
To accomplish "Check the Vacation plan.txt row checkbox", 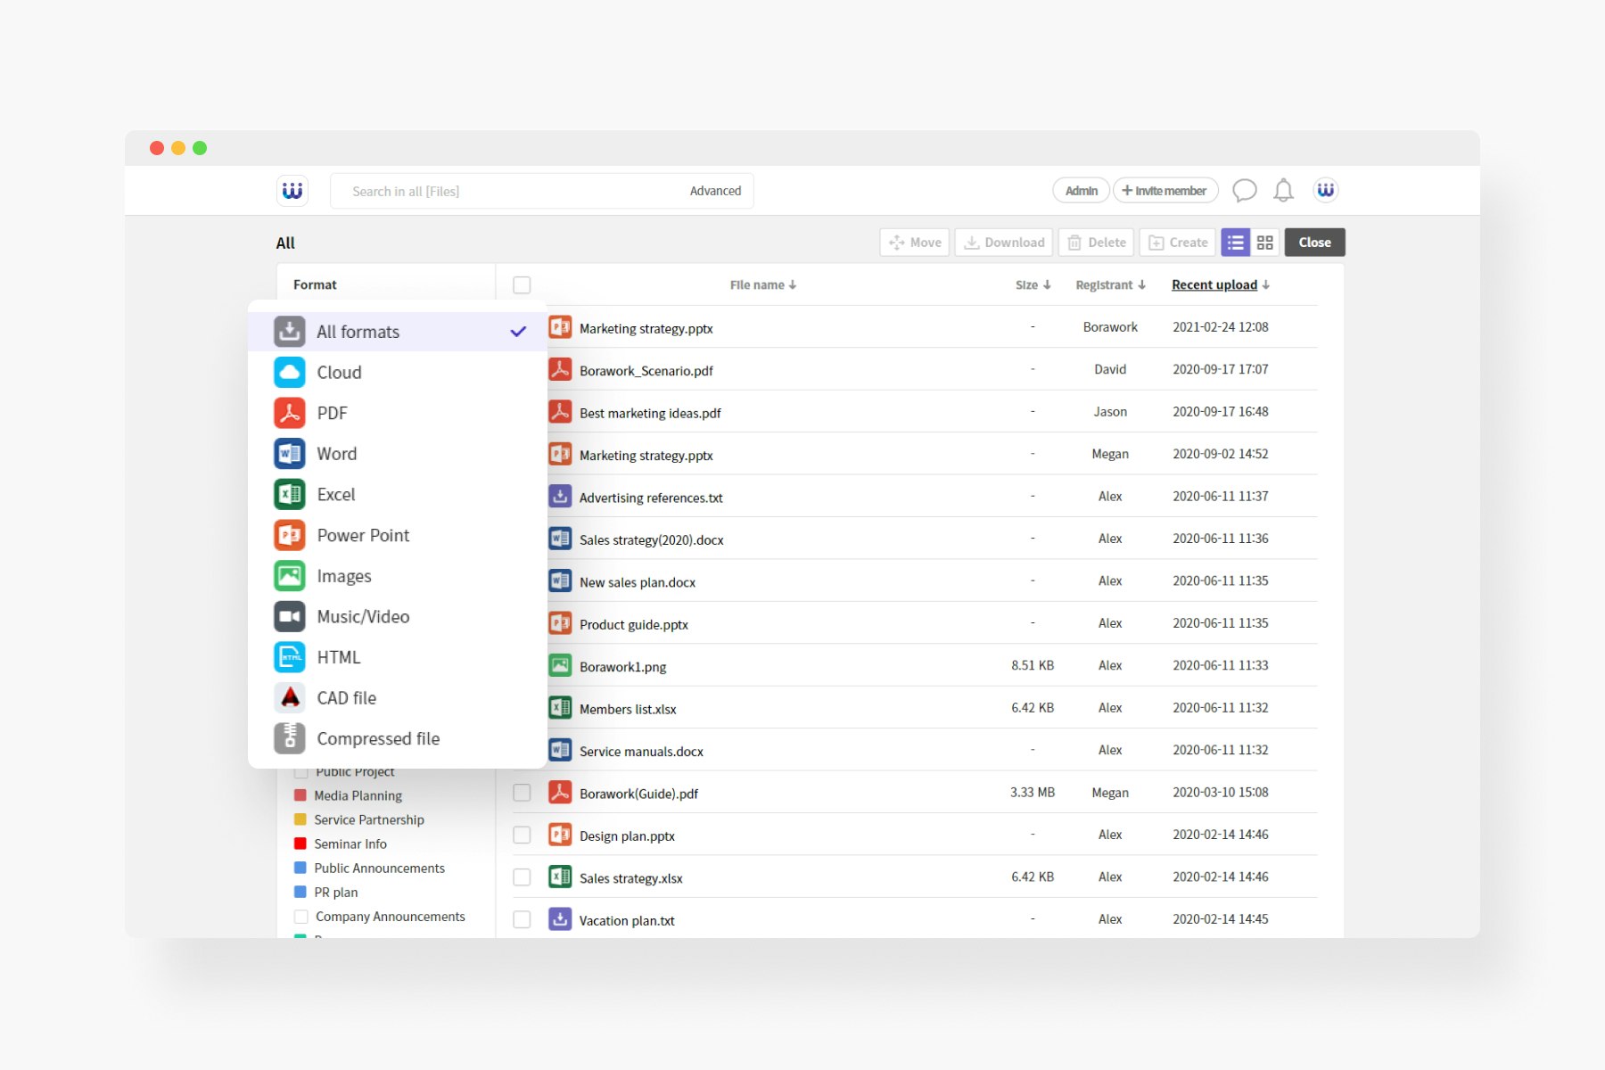I will click(522, 919).
